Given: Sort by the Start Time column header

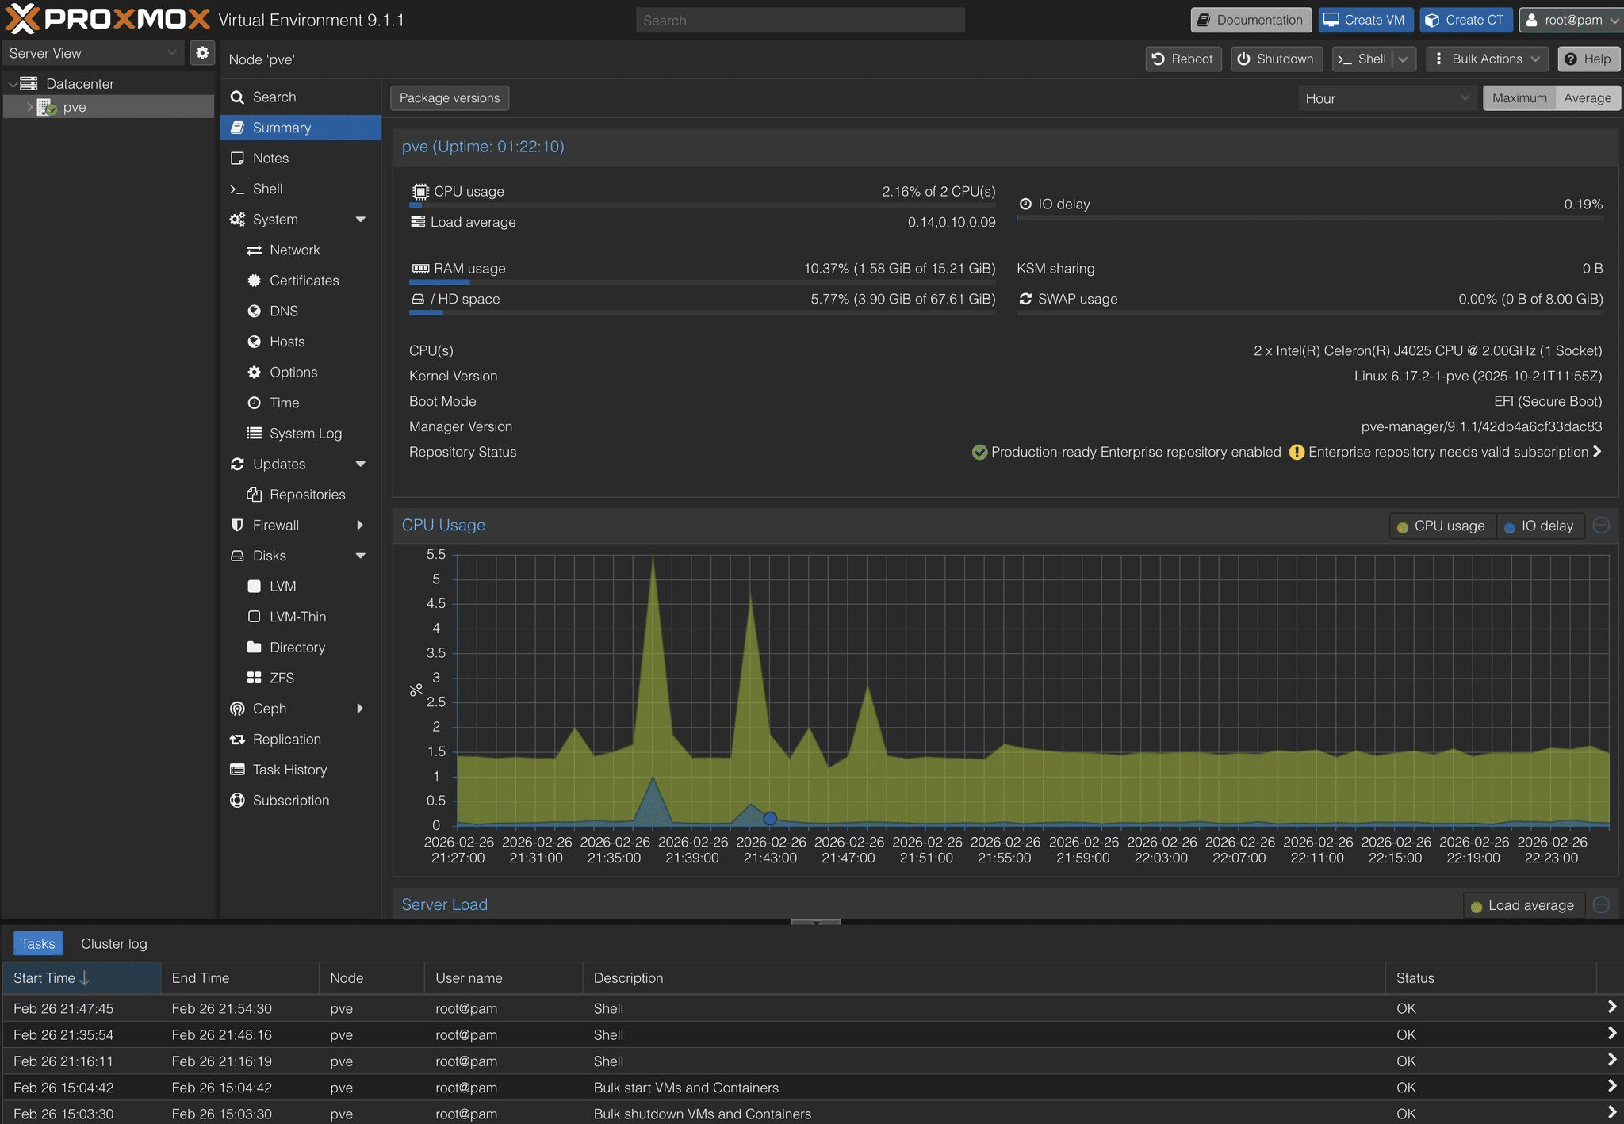Looking at the screenshot, I should point(82,978).
